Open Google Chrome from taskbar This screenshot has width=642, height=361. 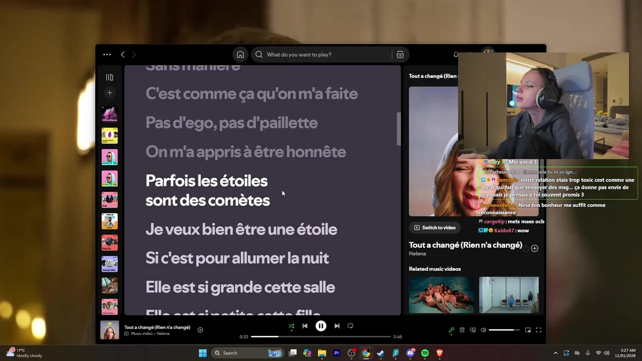click(x=366, y=353)
